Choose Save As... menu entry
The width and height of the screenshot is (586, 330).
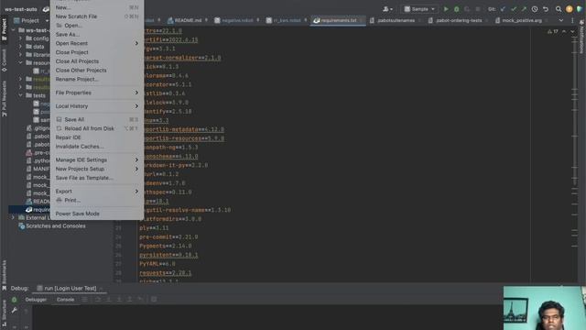[97, 35]
